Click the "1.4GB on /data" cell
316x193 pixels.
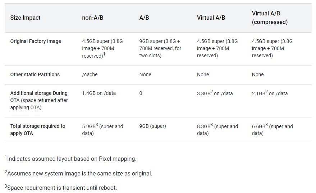coord(99,93)
